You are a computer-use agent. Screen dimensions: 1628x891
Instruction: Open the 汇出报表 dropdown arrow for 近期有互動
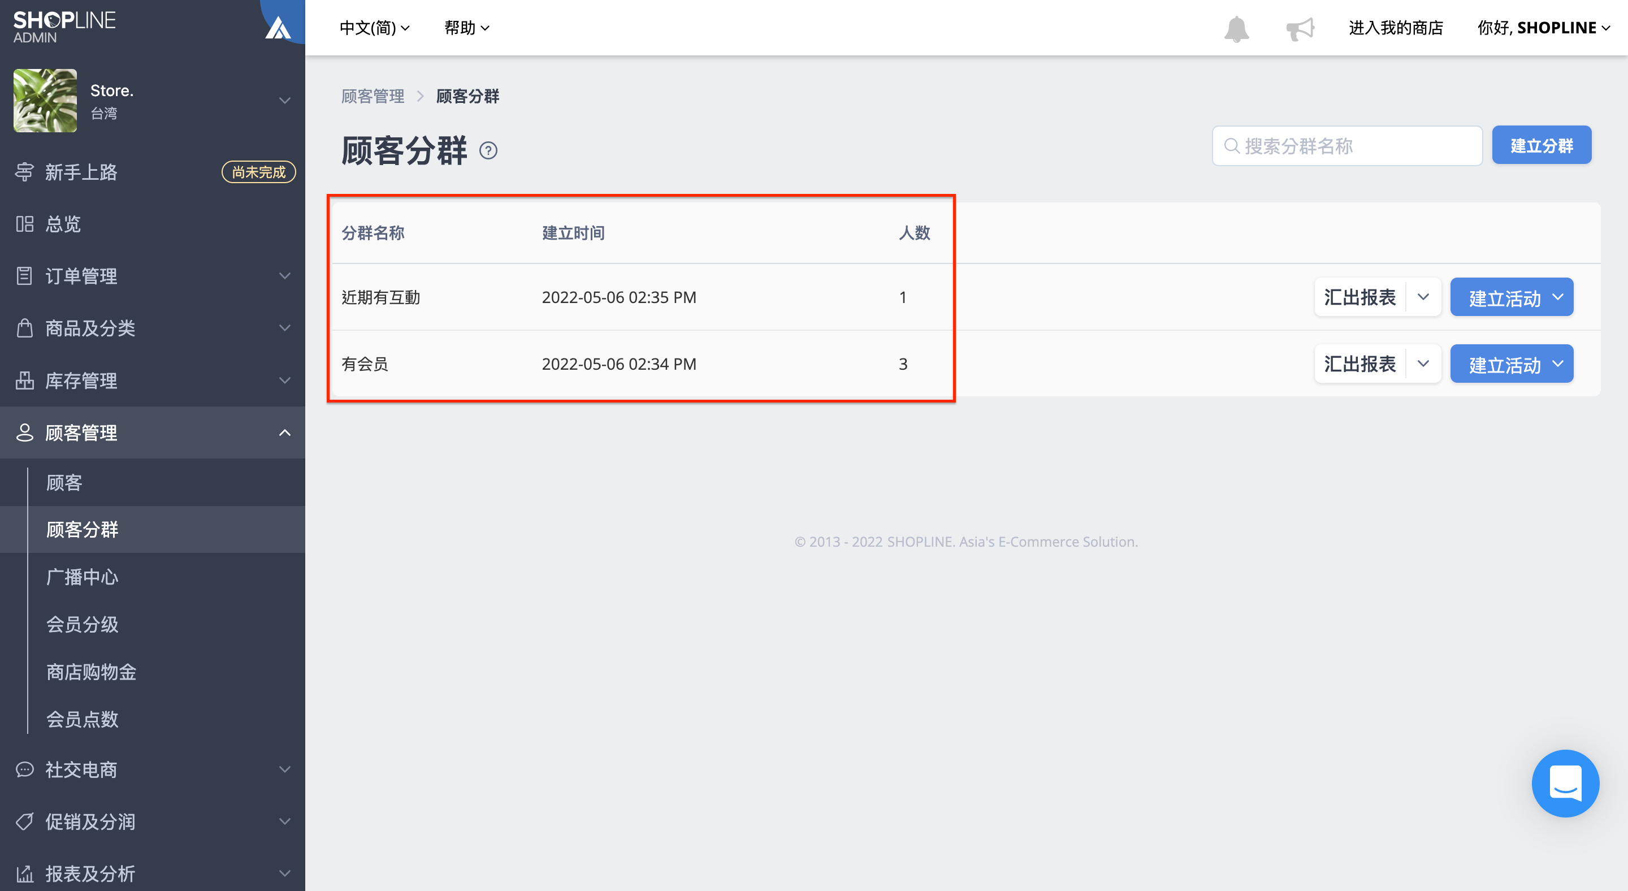point(1423,297)
